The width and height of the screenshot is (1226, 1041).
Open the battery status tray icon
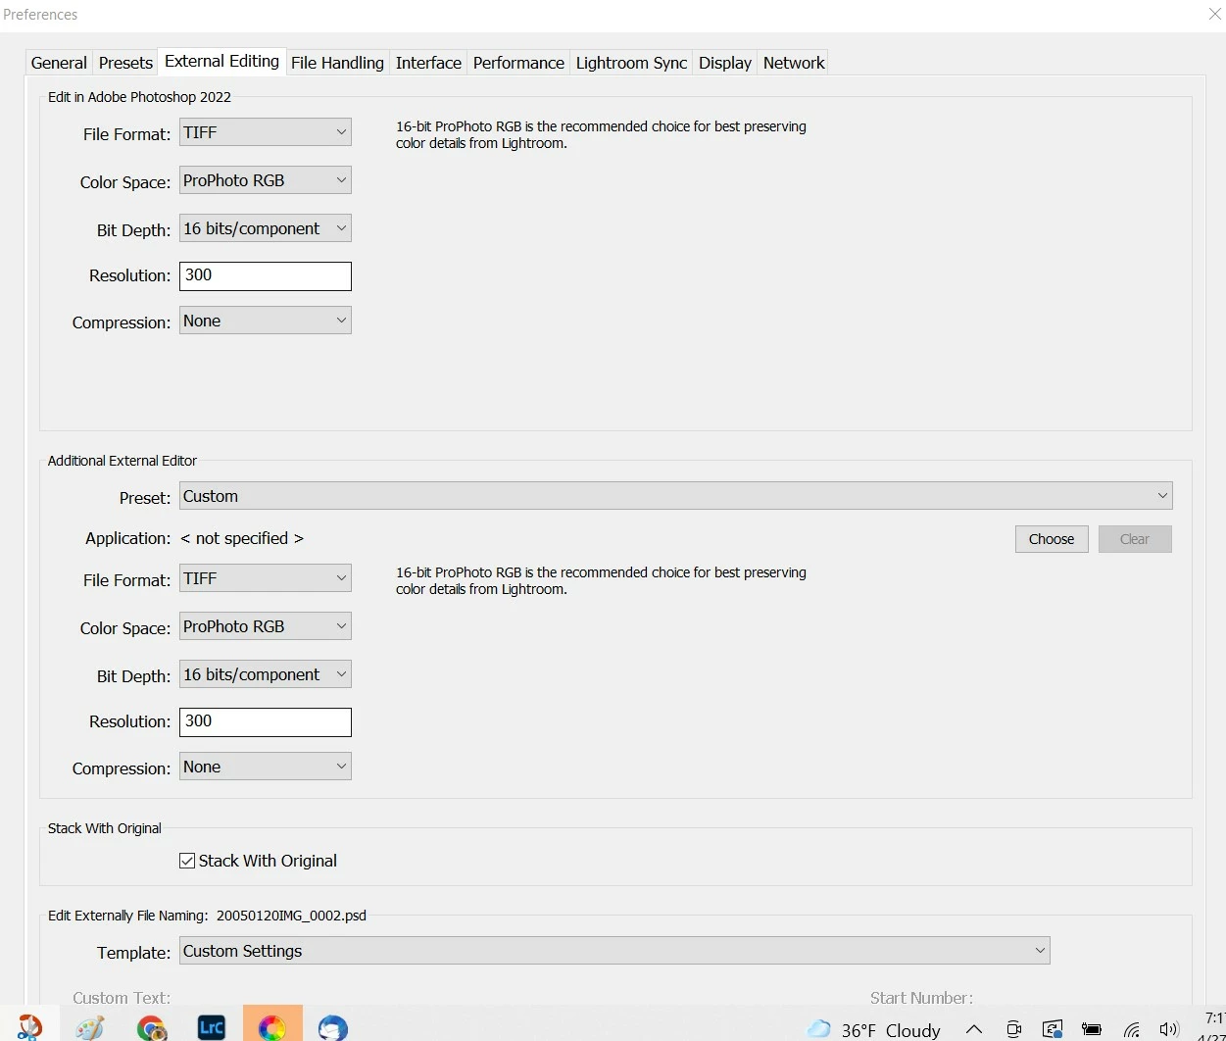pyautogui.click(x=1092, y=1029)
